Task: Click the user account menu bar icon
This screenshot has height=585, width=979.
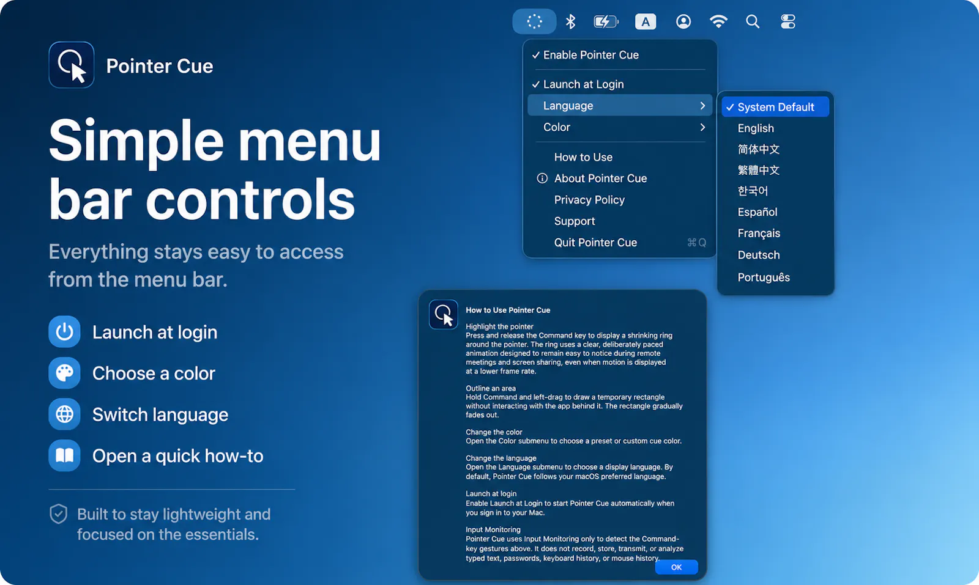Action: point(683,21)
